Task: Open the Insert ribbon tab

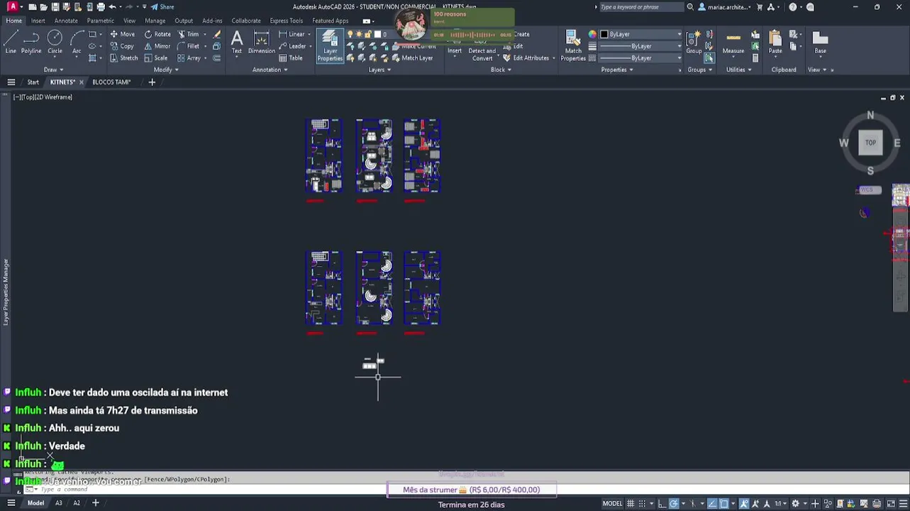Action: click(x=38, y=21)
